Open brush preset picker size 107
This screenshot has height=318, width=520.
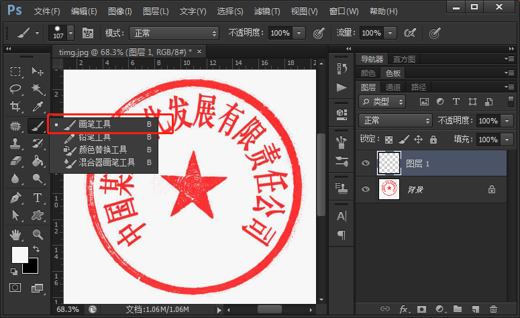(x=61, y=33)
